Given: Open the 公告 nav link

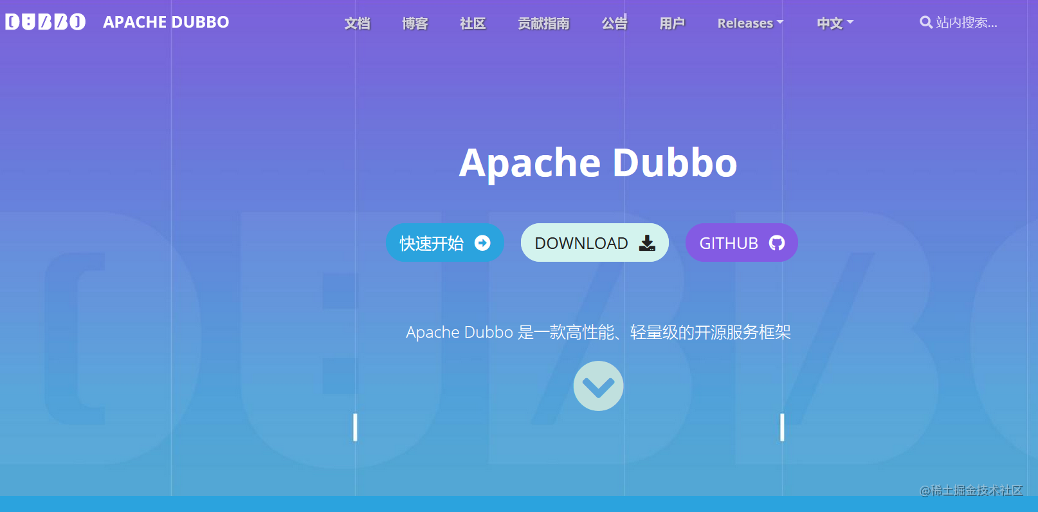Looking at the screenshot, I should tap(614, 23).
